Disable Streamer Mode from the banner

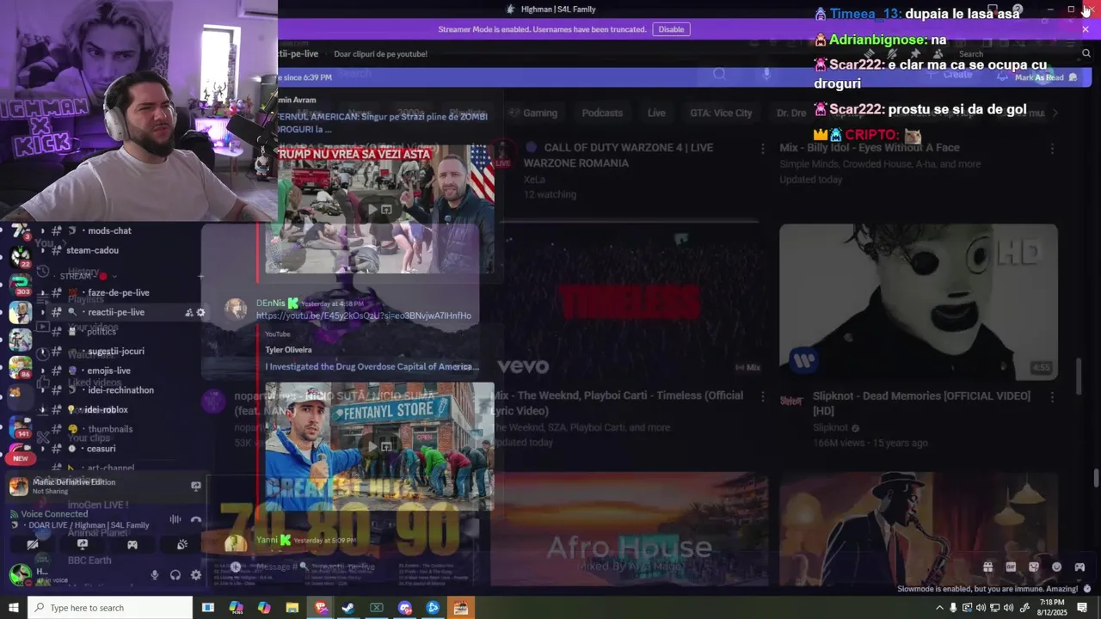[671, 29]
